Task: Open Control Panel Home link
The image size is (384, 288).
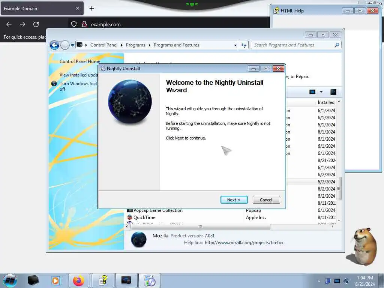Action: point(80,61)
